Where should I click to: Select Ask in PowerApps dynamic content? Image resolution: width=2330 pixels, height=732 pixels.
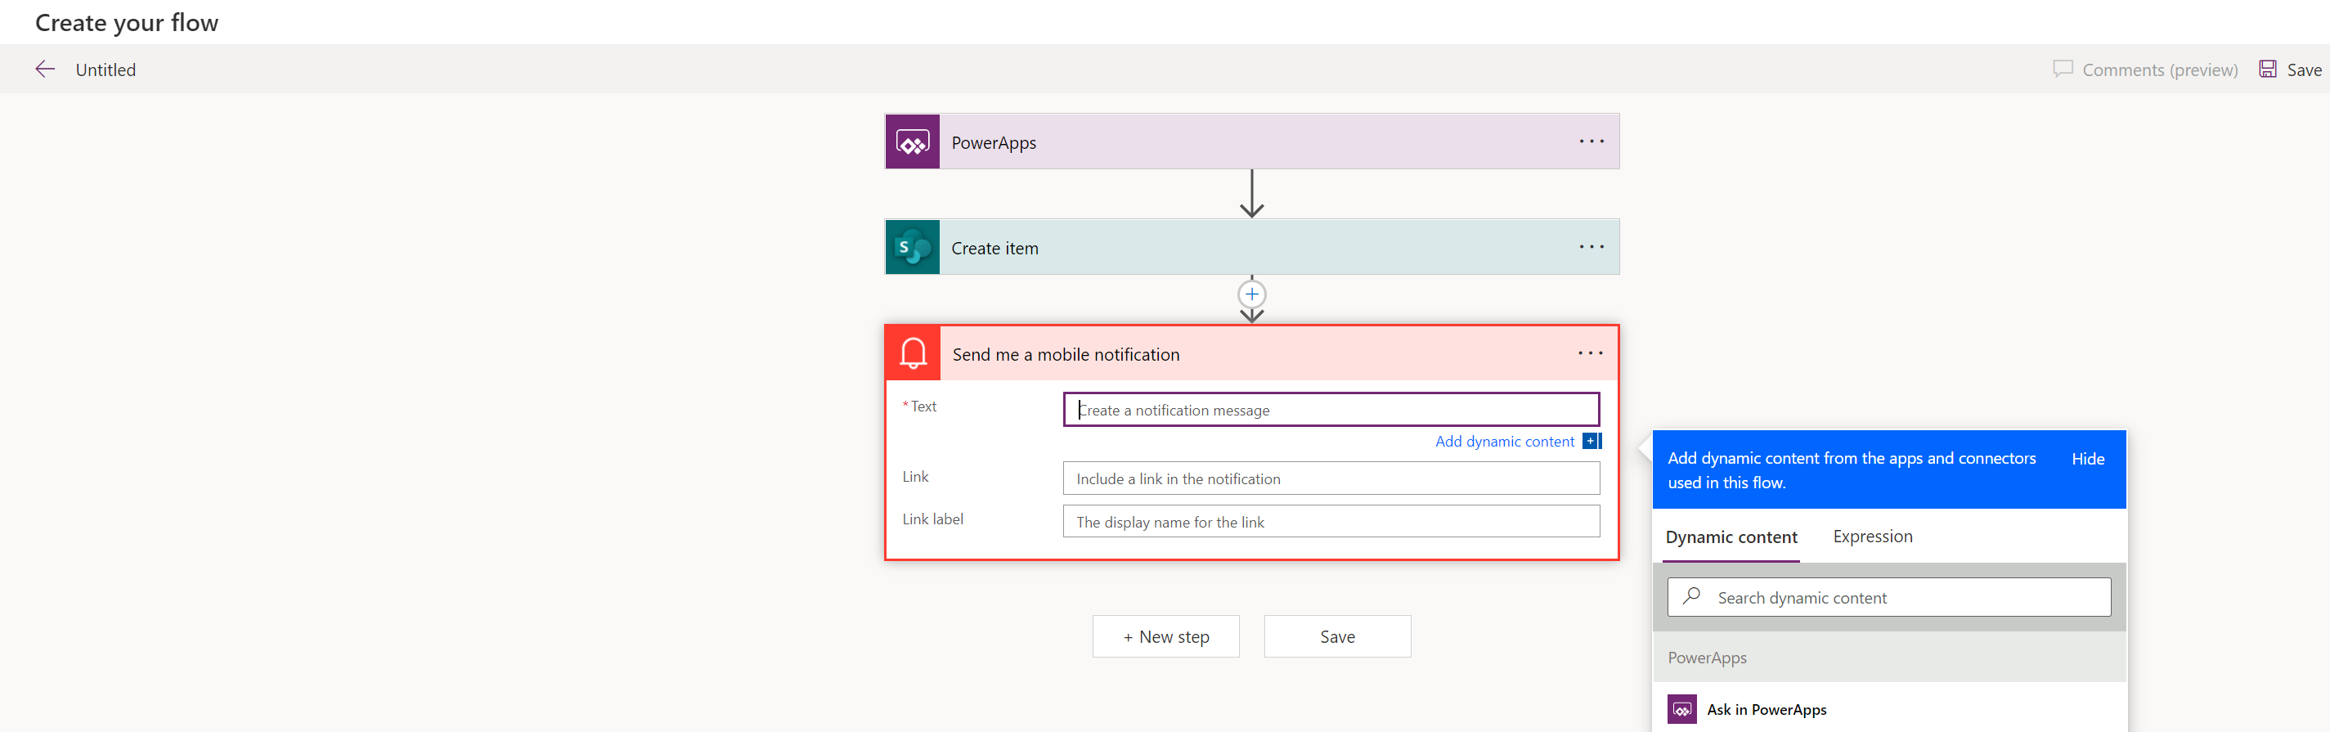pos(1766,709)
